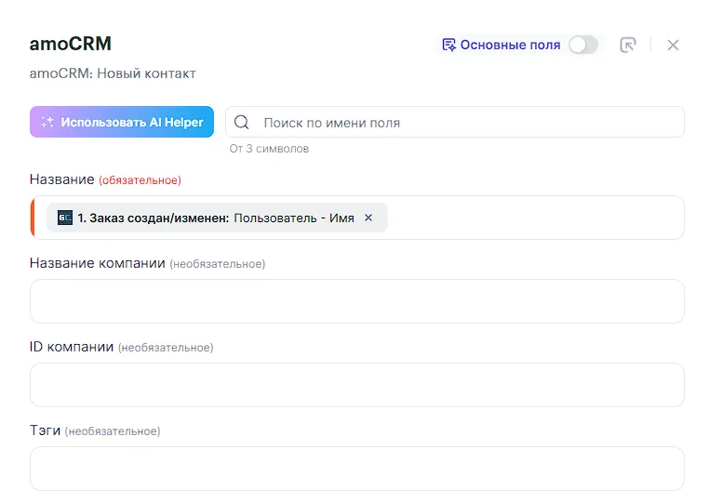Image resolution: width=722 pixels, height=503 pixels.
Task: Click the Основные поля list icon
Action: click(448, 45)
